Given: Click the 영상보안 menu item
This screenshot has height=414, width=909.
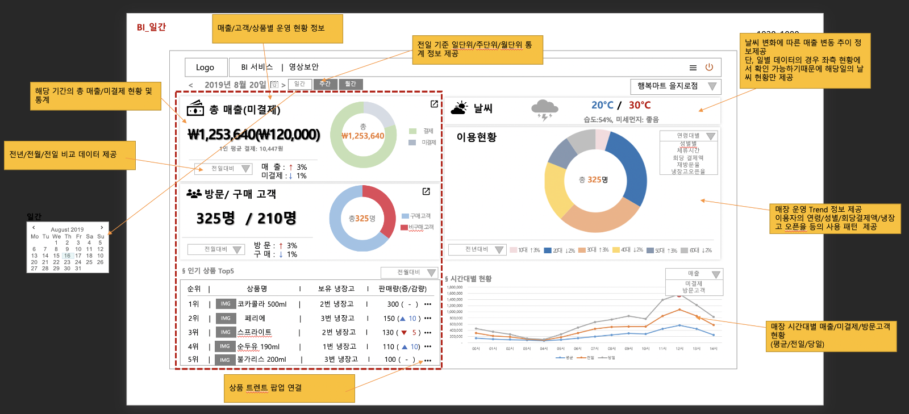Looking at the screenshot, I should click(304, 67).
